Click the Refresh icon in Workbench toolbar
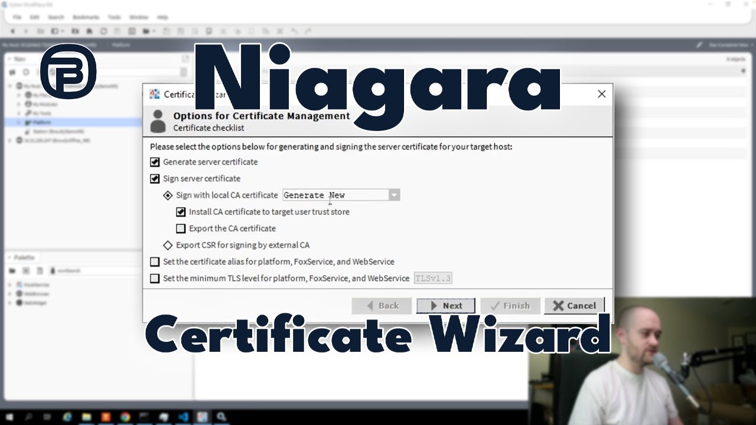 [x=103, y=31]
